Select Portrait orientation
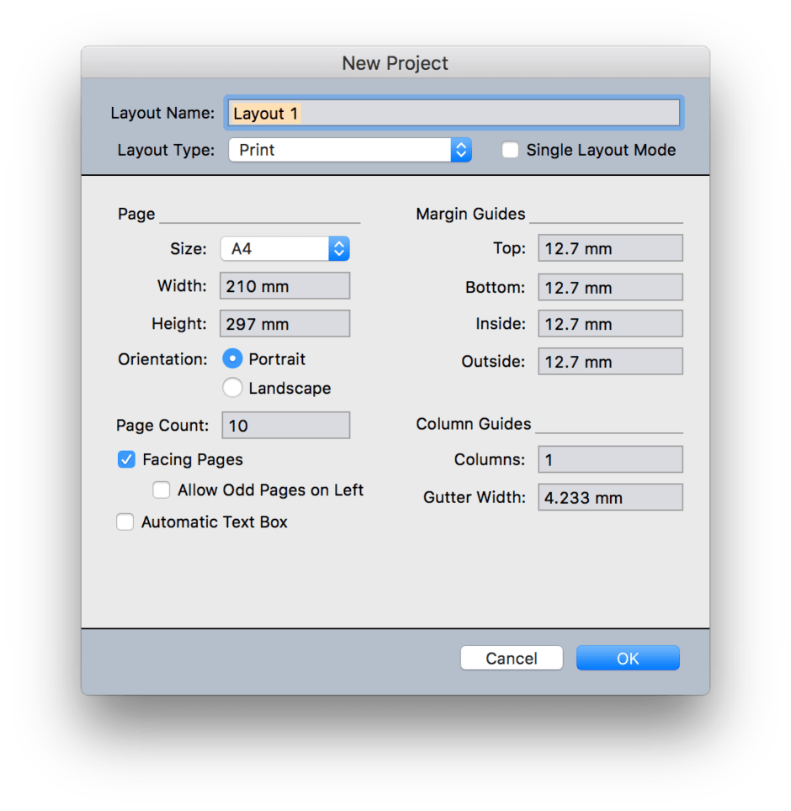 232,359
